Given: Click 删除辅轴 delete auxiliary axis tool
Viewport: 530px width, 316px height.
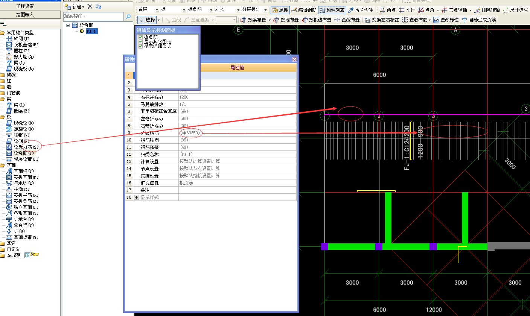Looking at the screenshot, I should pos(487,10).
